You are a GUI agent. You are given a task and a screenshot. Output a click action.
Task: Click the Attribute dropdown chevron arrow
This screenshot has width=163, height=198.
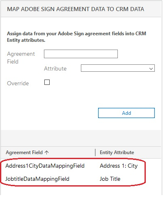tap(151, 68)
